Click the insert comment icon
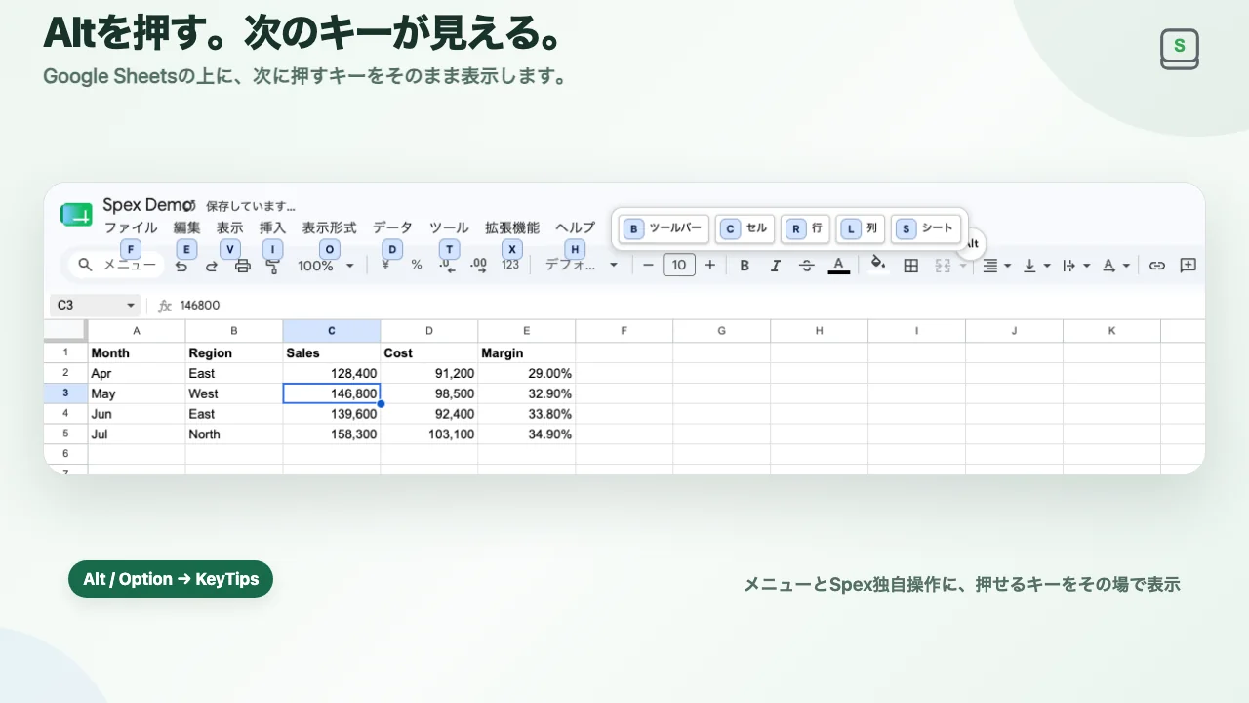 coord(1188,265)
